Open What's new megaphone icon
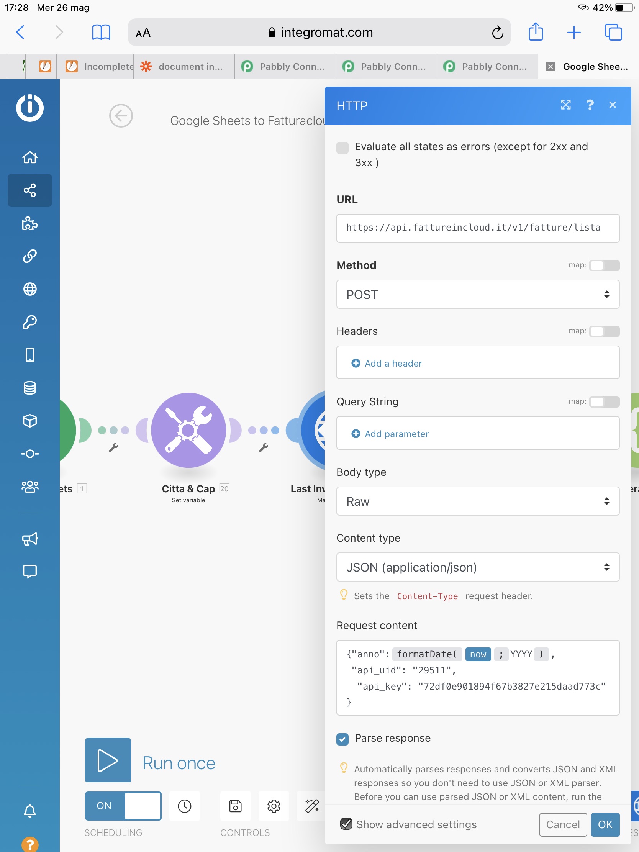 [29, 539]
